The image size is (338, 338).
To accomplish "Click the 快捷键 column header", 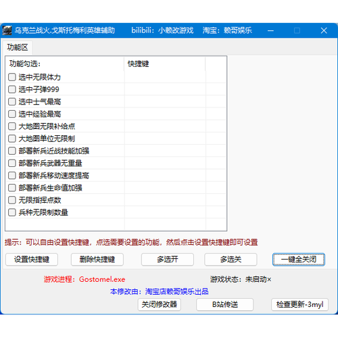I will click(165, 64).
